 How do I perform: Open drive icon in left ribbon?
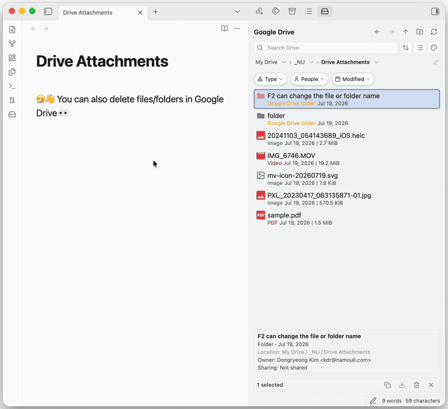click(12, 114)
